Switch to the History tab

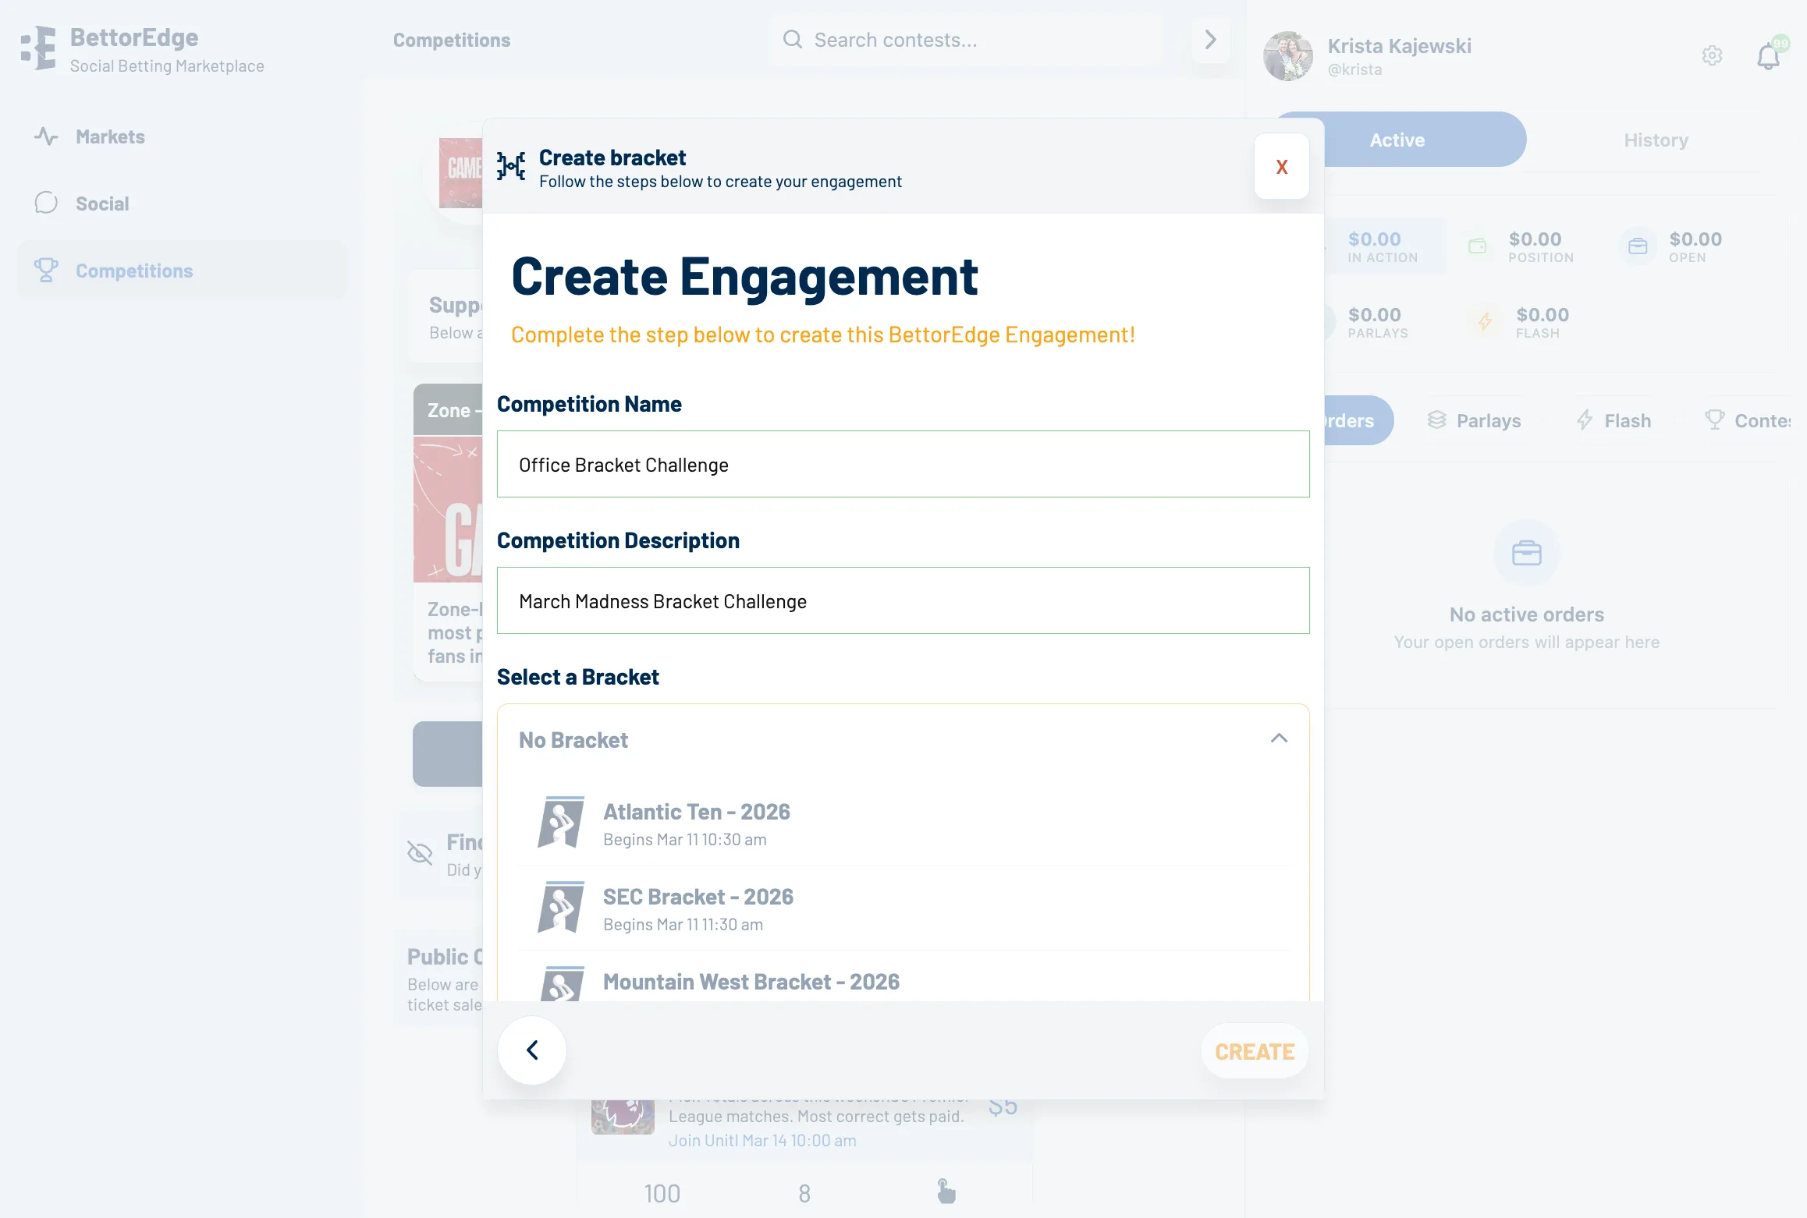point(1656,140)
